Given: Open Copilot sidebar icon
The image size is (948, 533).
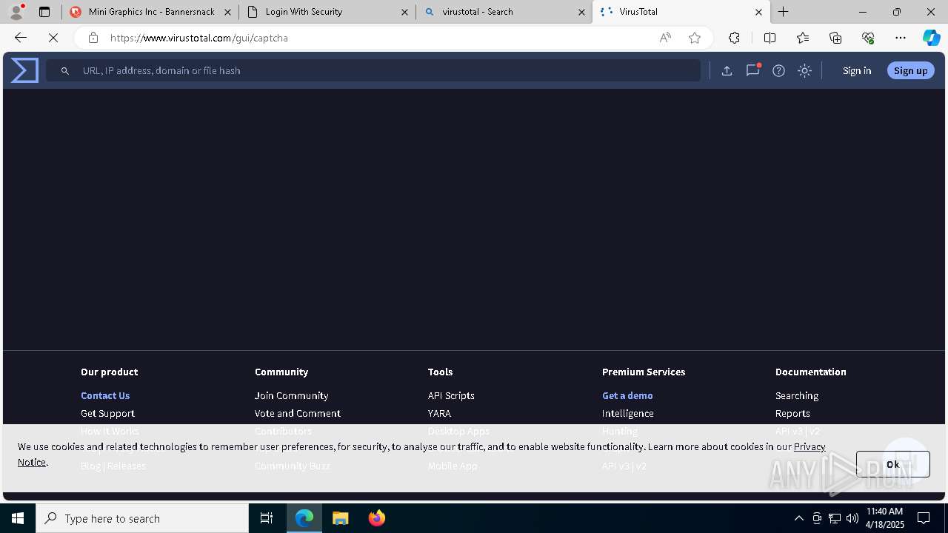Looking at the screenshot, I should point(931,38).
